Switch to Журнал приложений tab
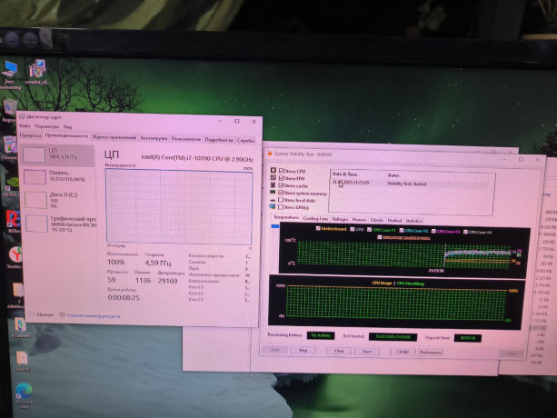Viewport: 557px width, 418px height. tap(114, 137)
